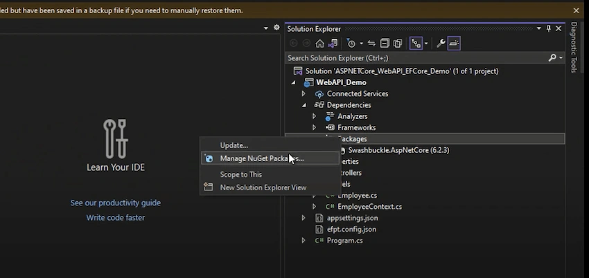Open dropdown arrow next to Git view button
Image resolution: width=589 pixels, height=278 pixels.
[x=426, y=44]
